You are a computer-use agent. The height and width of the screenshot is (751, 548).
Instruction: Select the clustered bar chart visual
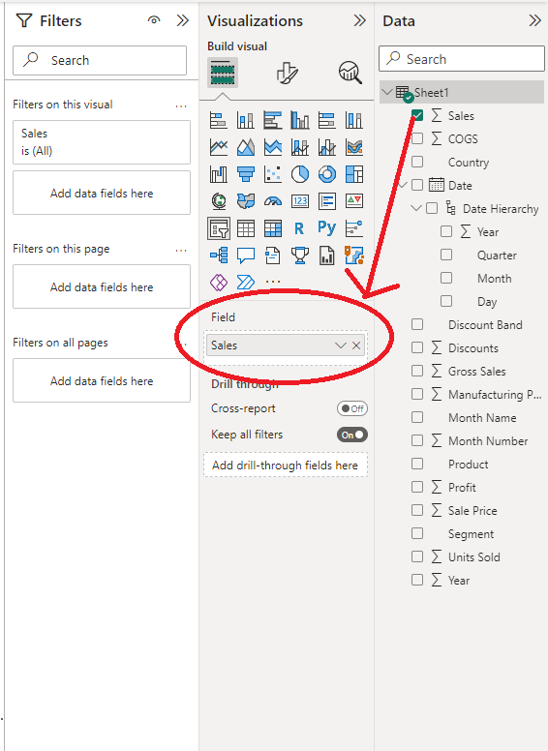[273, 120]
